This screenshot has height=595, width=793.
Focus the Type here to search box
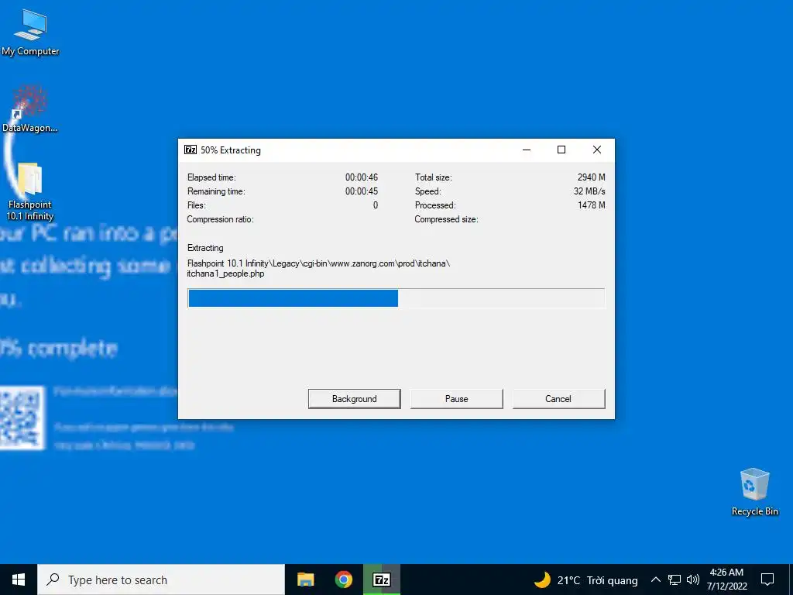pos(161,580)
